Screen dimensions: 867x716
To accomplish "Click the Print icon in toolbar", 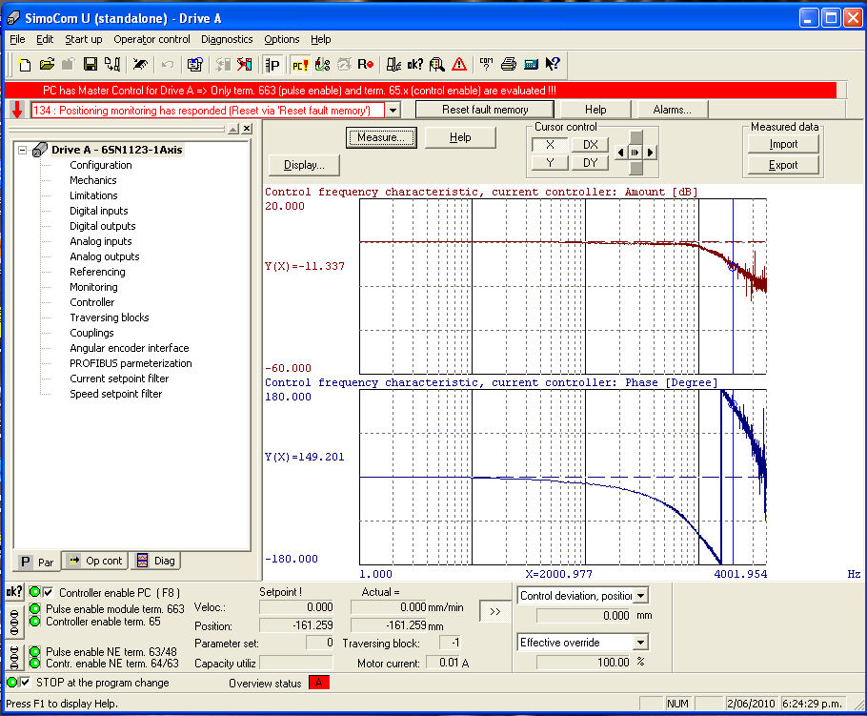I will click(x=509, y=65).
